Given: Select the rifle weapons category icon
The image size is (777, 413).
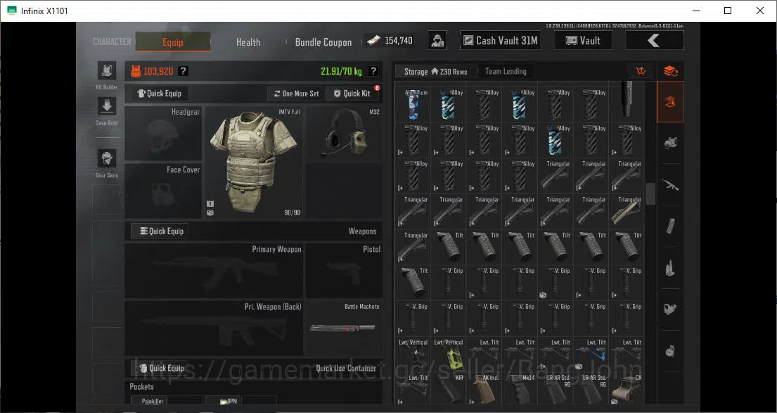Looking at the screenshot, I should pyautogui.click(x=670, y=186).
